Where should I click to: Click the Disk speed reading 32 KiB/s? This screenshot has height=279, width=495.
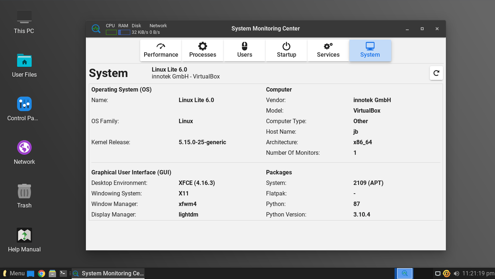(140, 32)
